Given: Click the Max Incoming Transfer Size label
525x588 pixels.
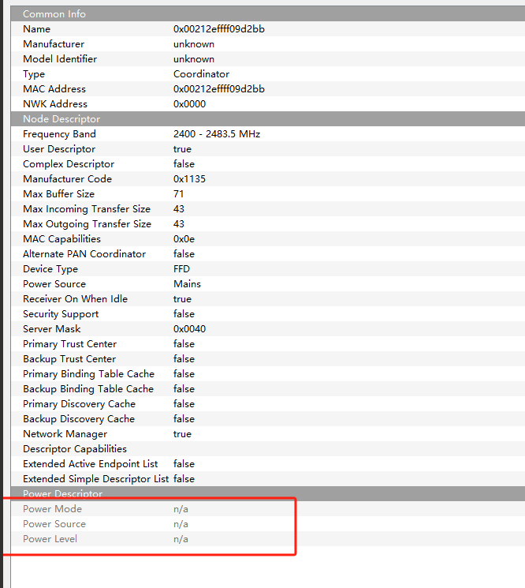Looking at the screenshot, I should (x=87, y=209).
